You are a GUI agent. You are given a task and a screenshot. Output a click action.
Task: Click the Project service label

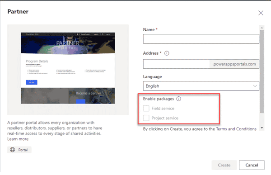[165, 118]
